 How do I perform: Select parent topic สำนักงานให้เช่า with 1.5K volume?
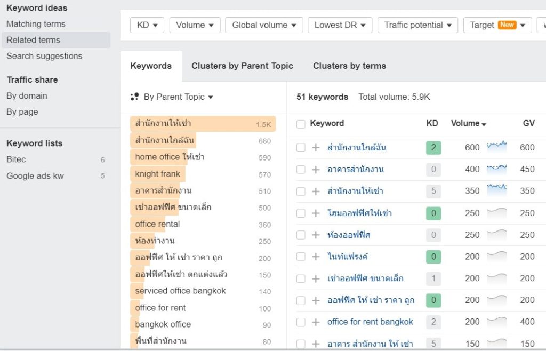pos(203,124)
